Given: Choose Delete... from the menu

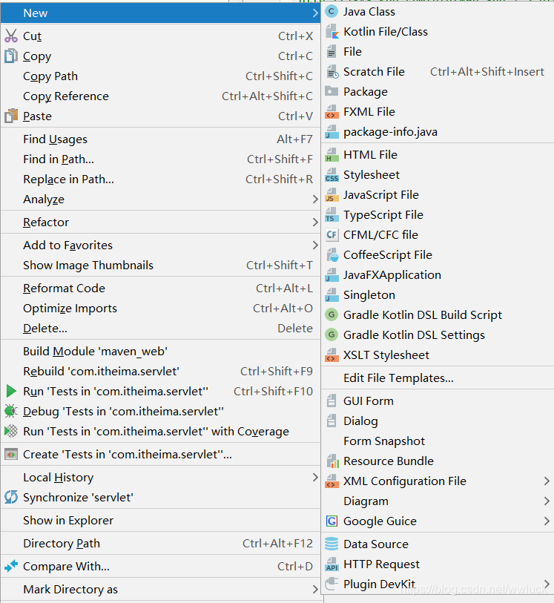Looking at the screenshot, I should click(x=160, y=329).
